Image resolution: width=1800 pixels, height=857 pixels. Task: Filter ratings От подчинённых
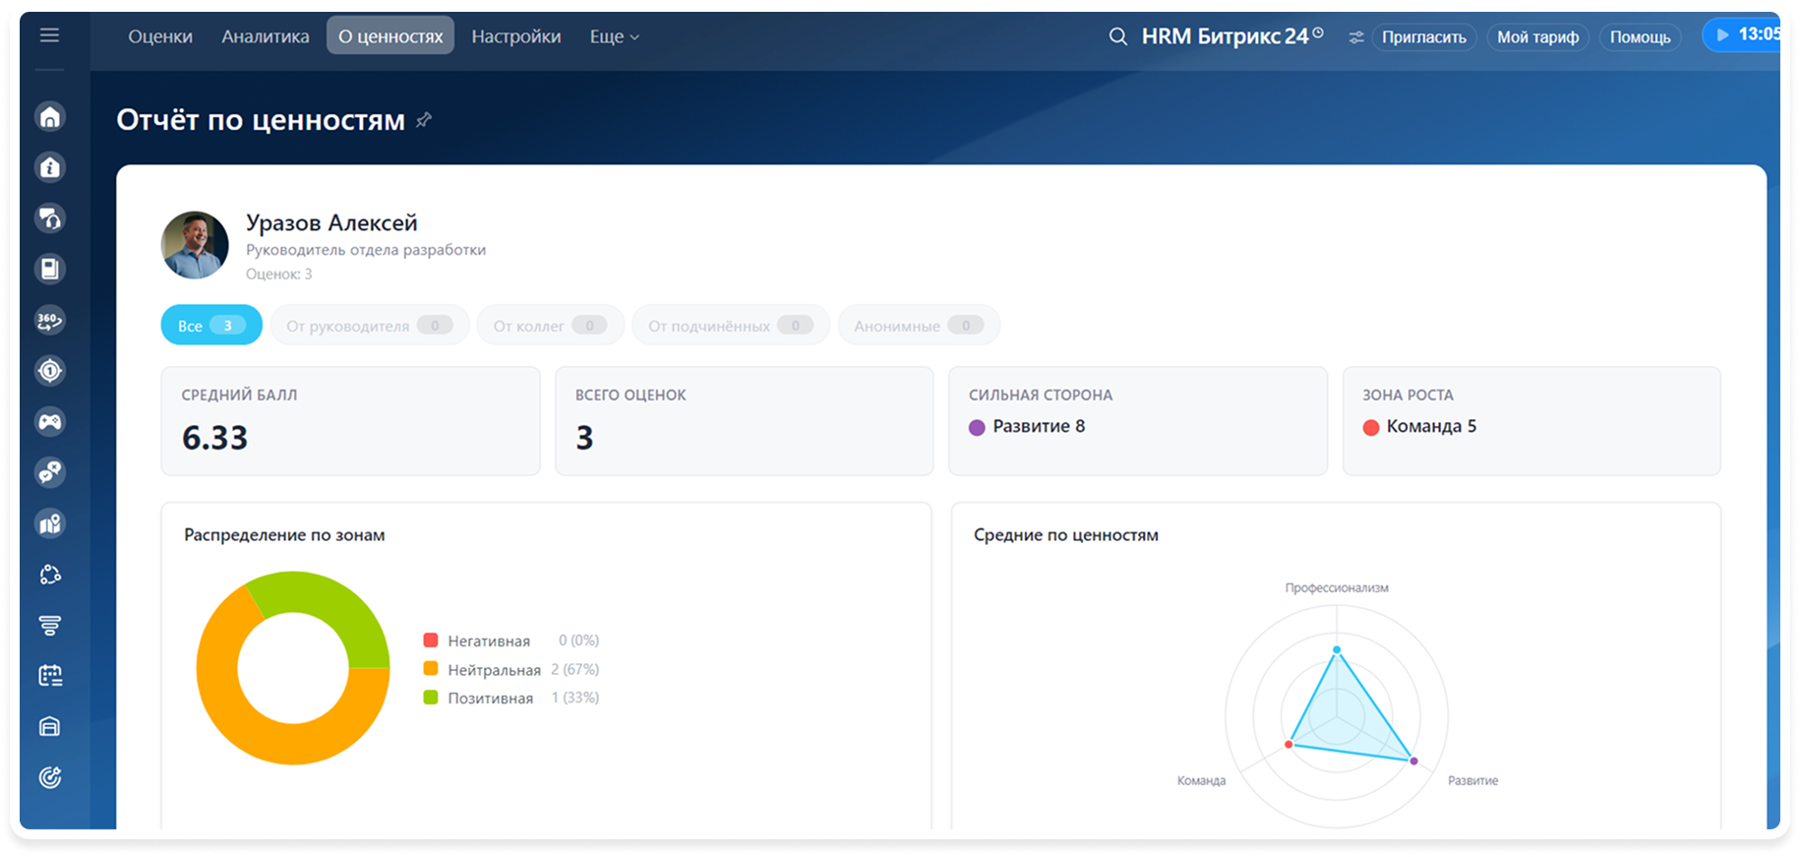[731, 325]
